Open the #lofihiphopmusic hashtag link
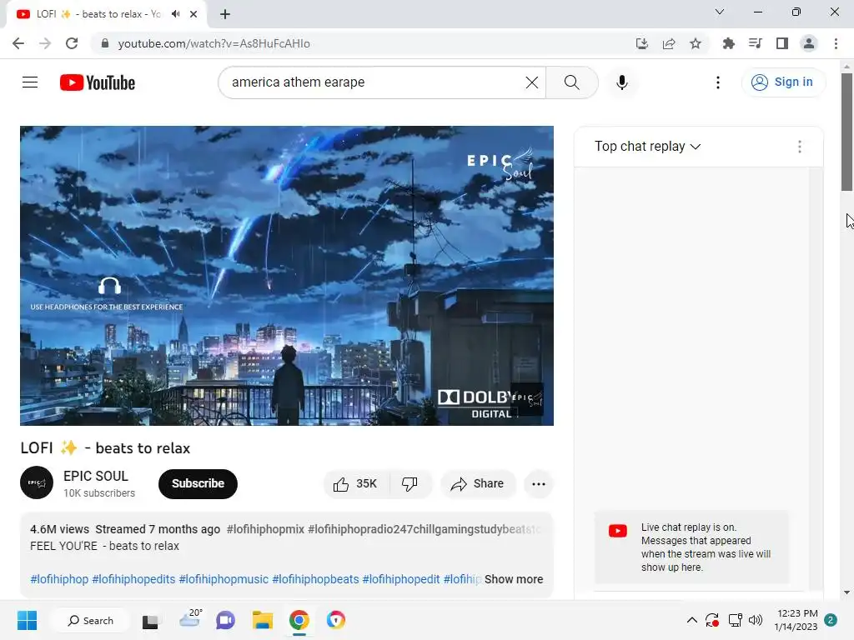The width and height of the screenshot is (854, 640). pos(224,579)
